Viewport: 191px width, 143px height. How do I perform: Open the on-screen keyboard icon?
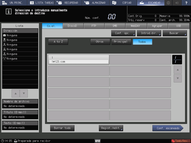tap(98, 141)
